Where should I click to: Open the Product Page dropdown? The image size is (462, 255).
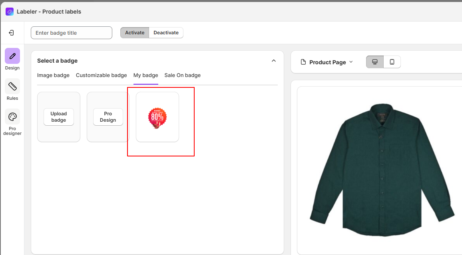click(x=331, y=62)
